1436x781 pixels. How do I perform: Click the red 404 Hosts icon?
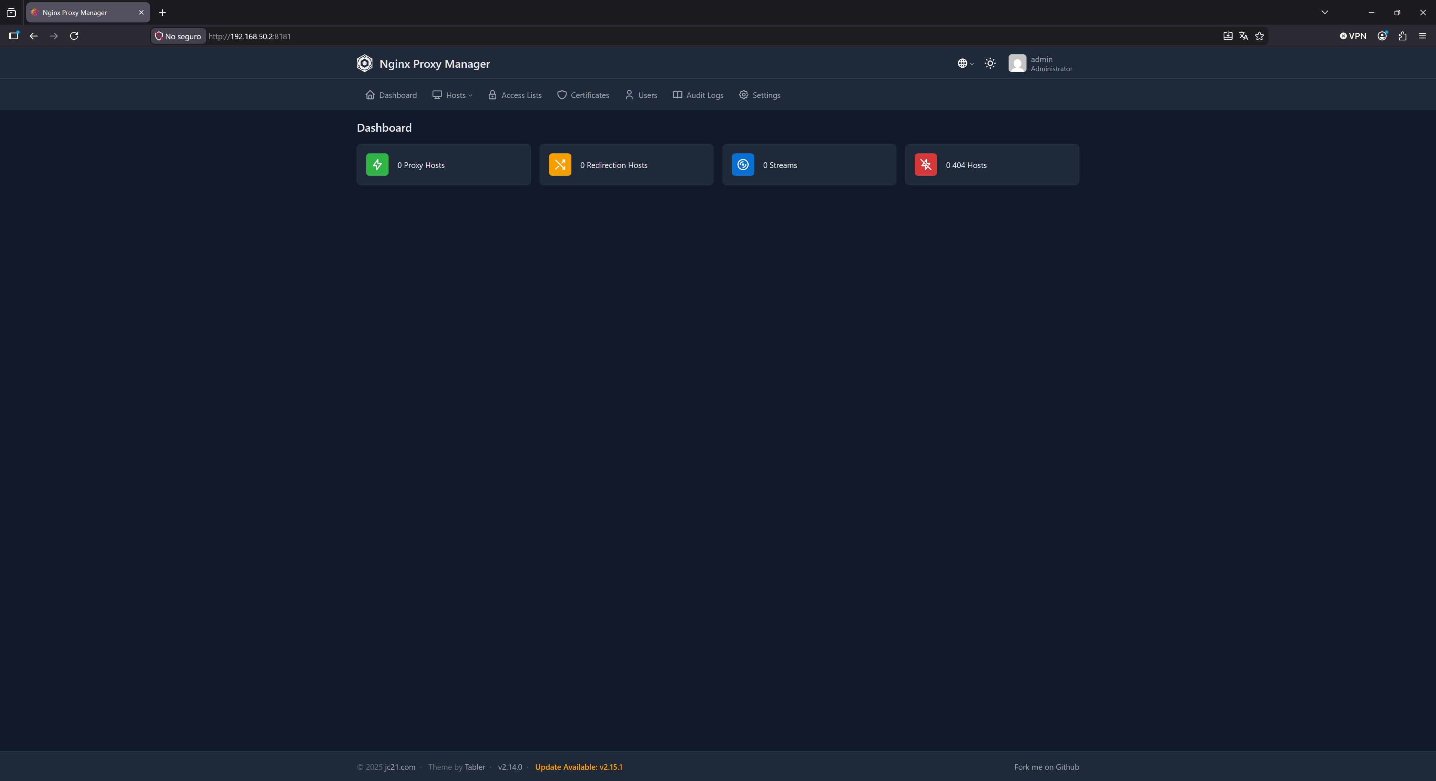point(926,165)
